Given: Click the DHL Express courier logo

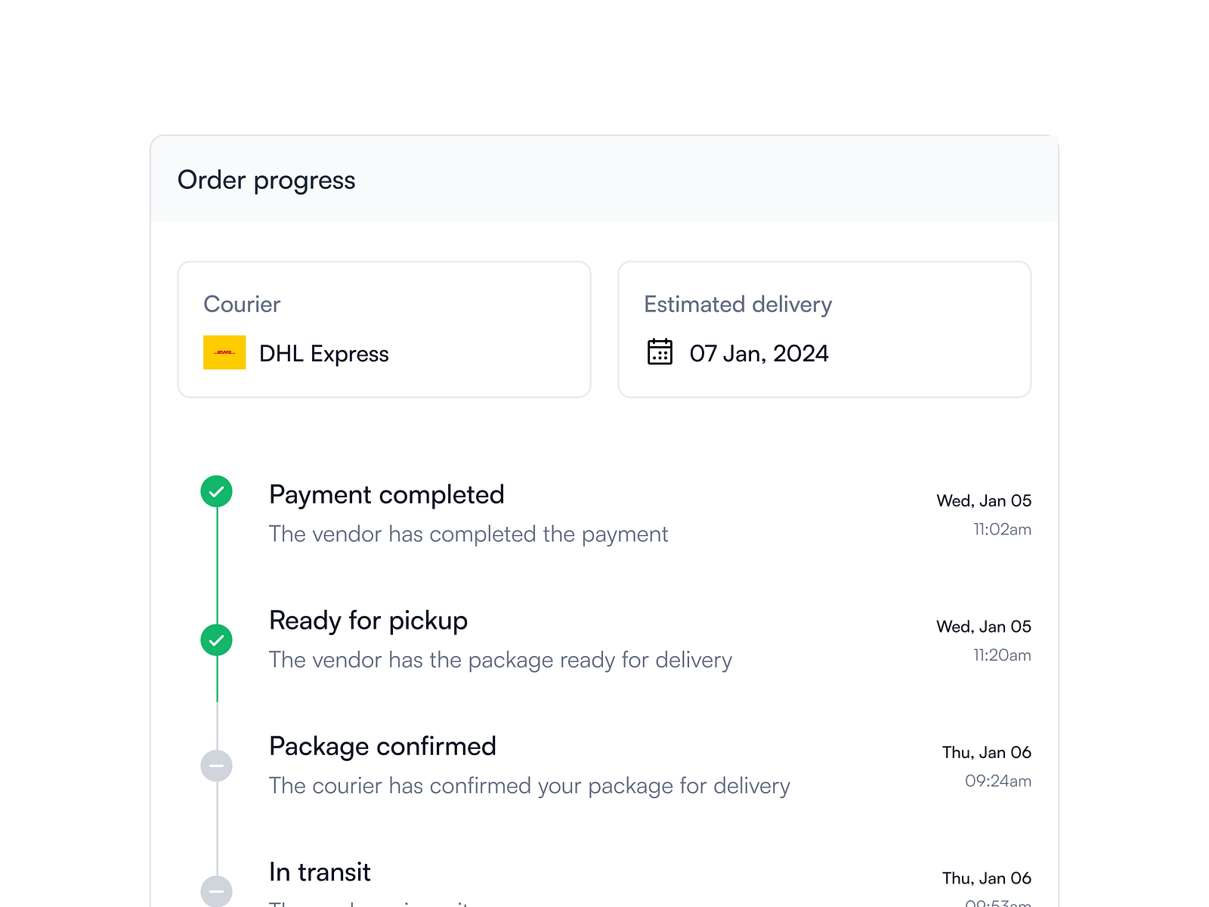Looking at the screenshot, I should [224, 352].
